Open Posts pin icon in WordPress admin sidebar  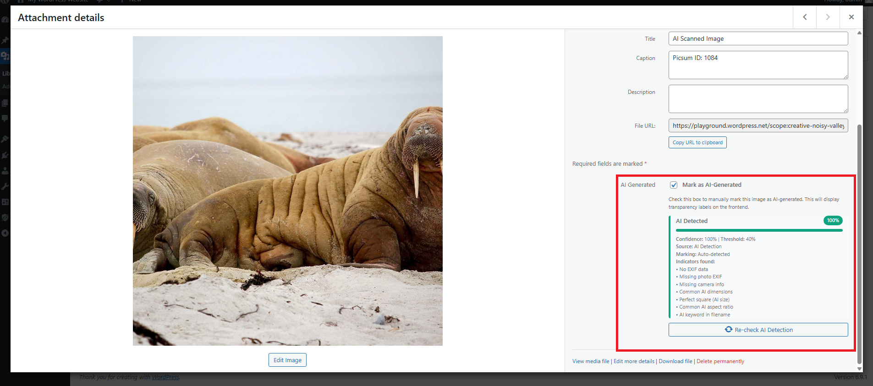coord(5,40)
